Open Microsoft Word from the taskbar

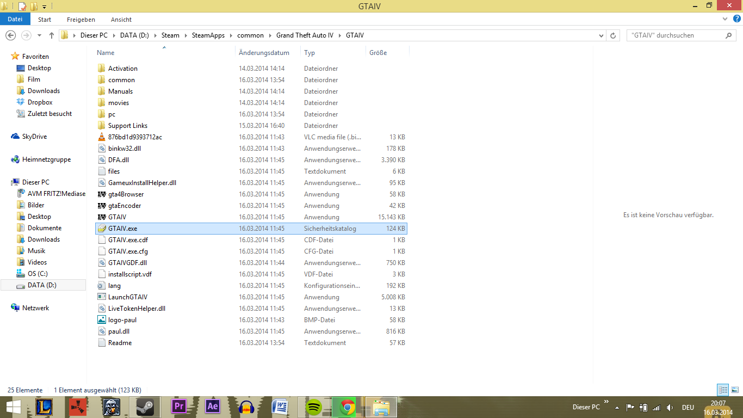280,407
